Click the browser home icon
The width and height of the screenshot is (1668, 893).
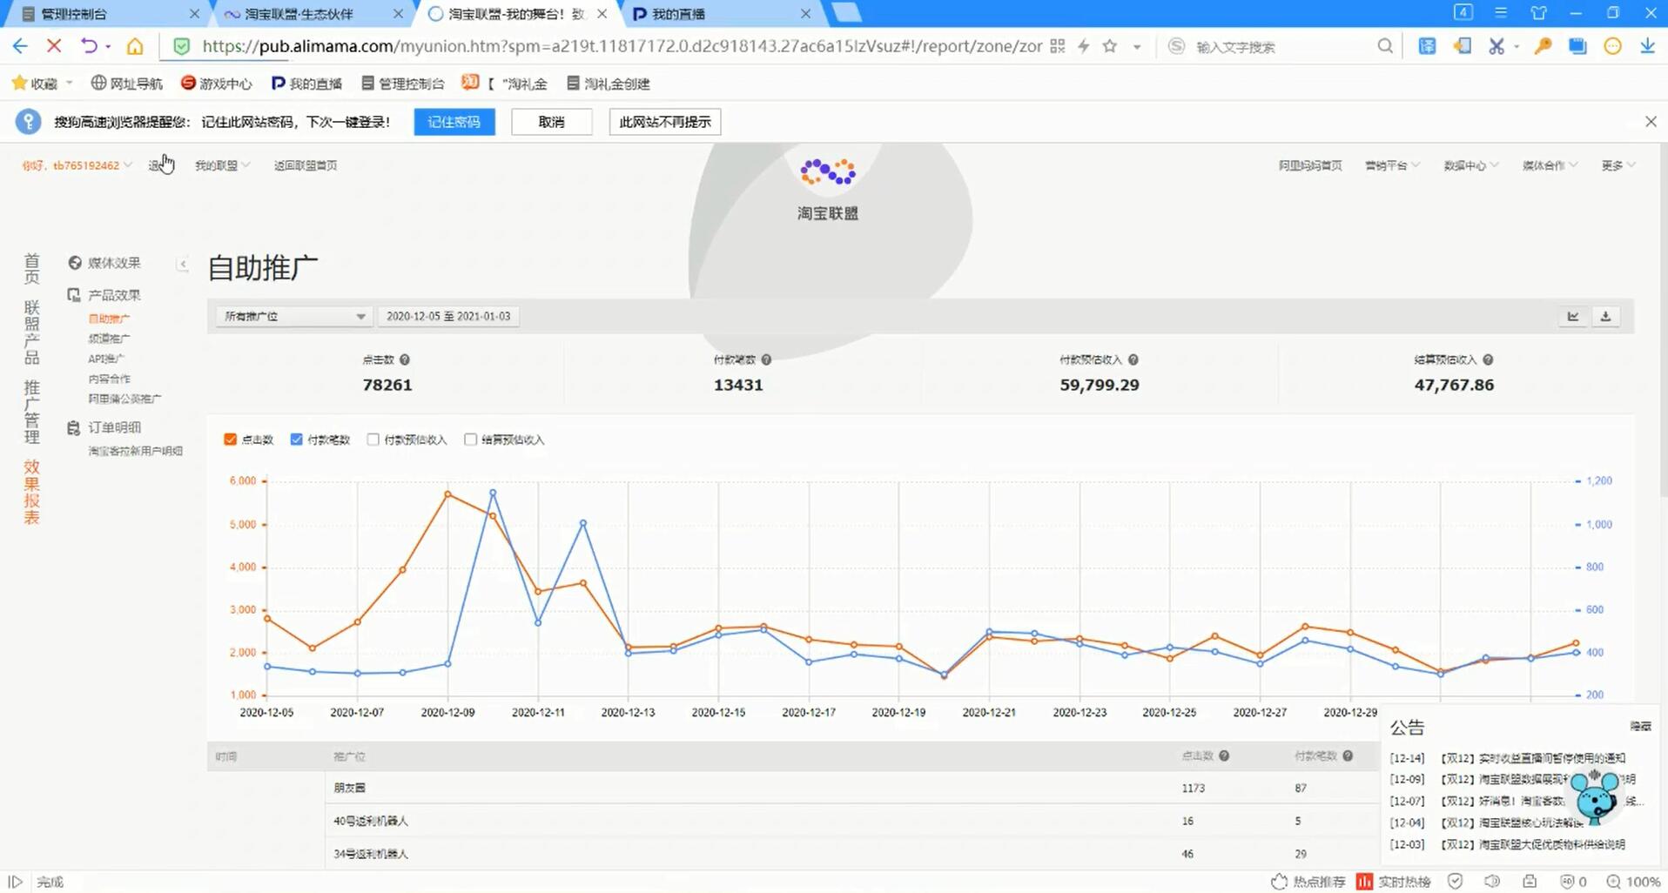135,46
